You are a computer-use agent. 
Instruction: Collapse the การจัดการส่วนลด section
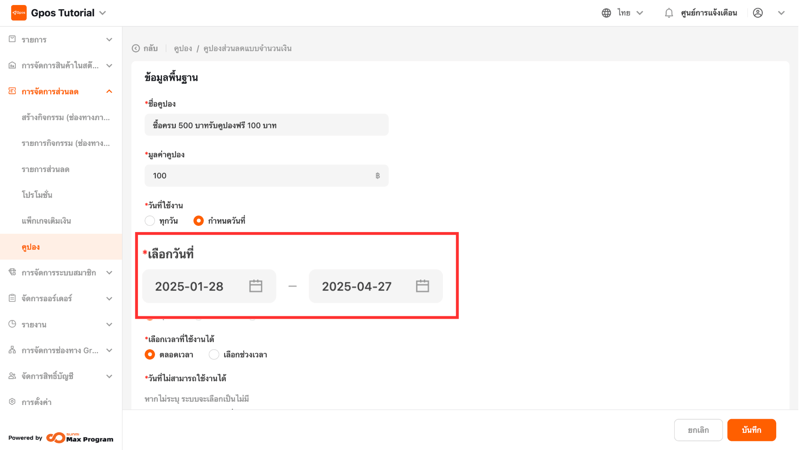tap(109, 91)
